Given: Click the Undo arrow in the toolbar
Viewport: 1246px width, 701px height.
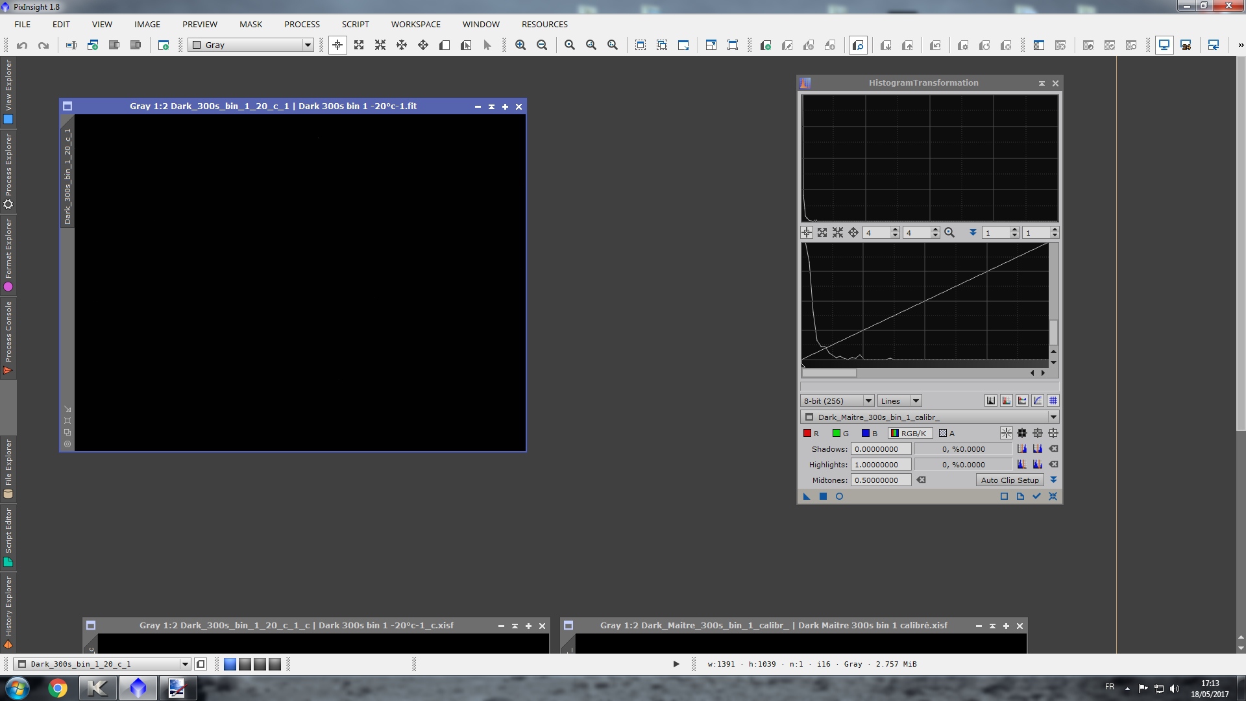Looking at the screenshot, I should [22, 45].
